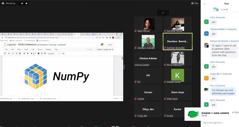239x127 pixels.
Task: Click Chelsea Adetan's CA chat avatar
Action: [206, 33]
